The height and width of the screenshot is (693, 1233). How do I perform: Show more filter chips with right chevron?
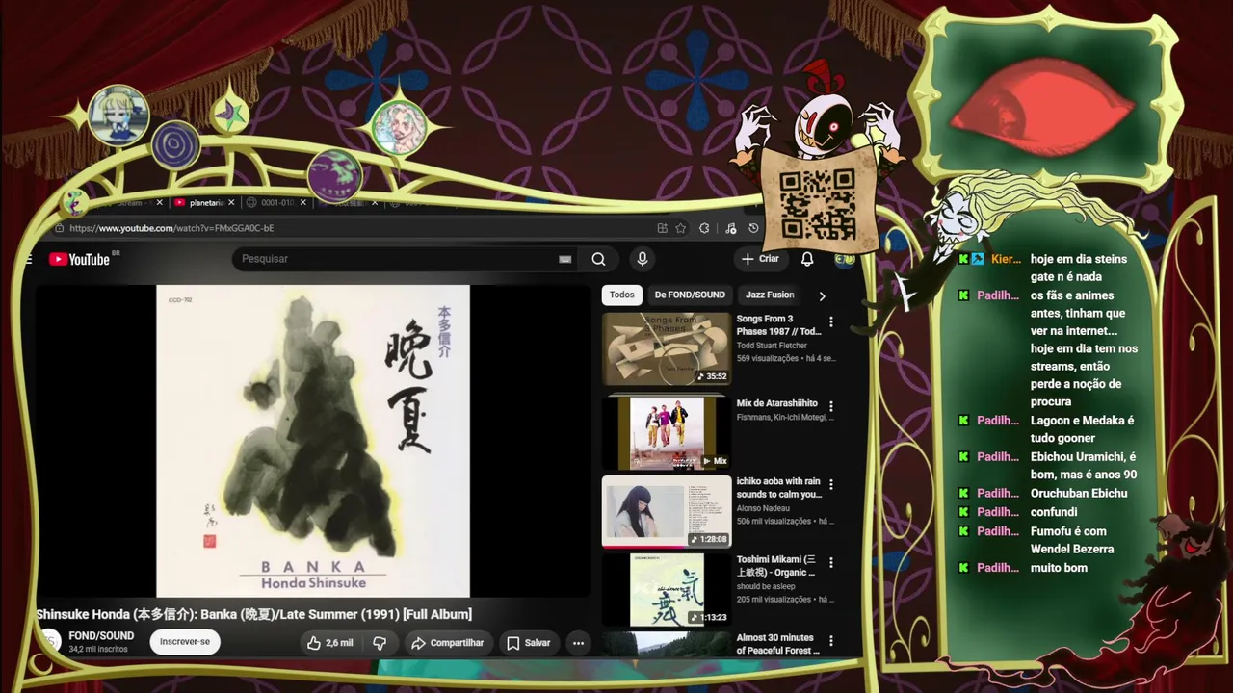coord(822,295)
